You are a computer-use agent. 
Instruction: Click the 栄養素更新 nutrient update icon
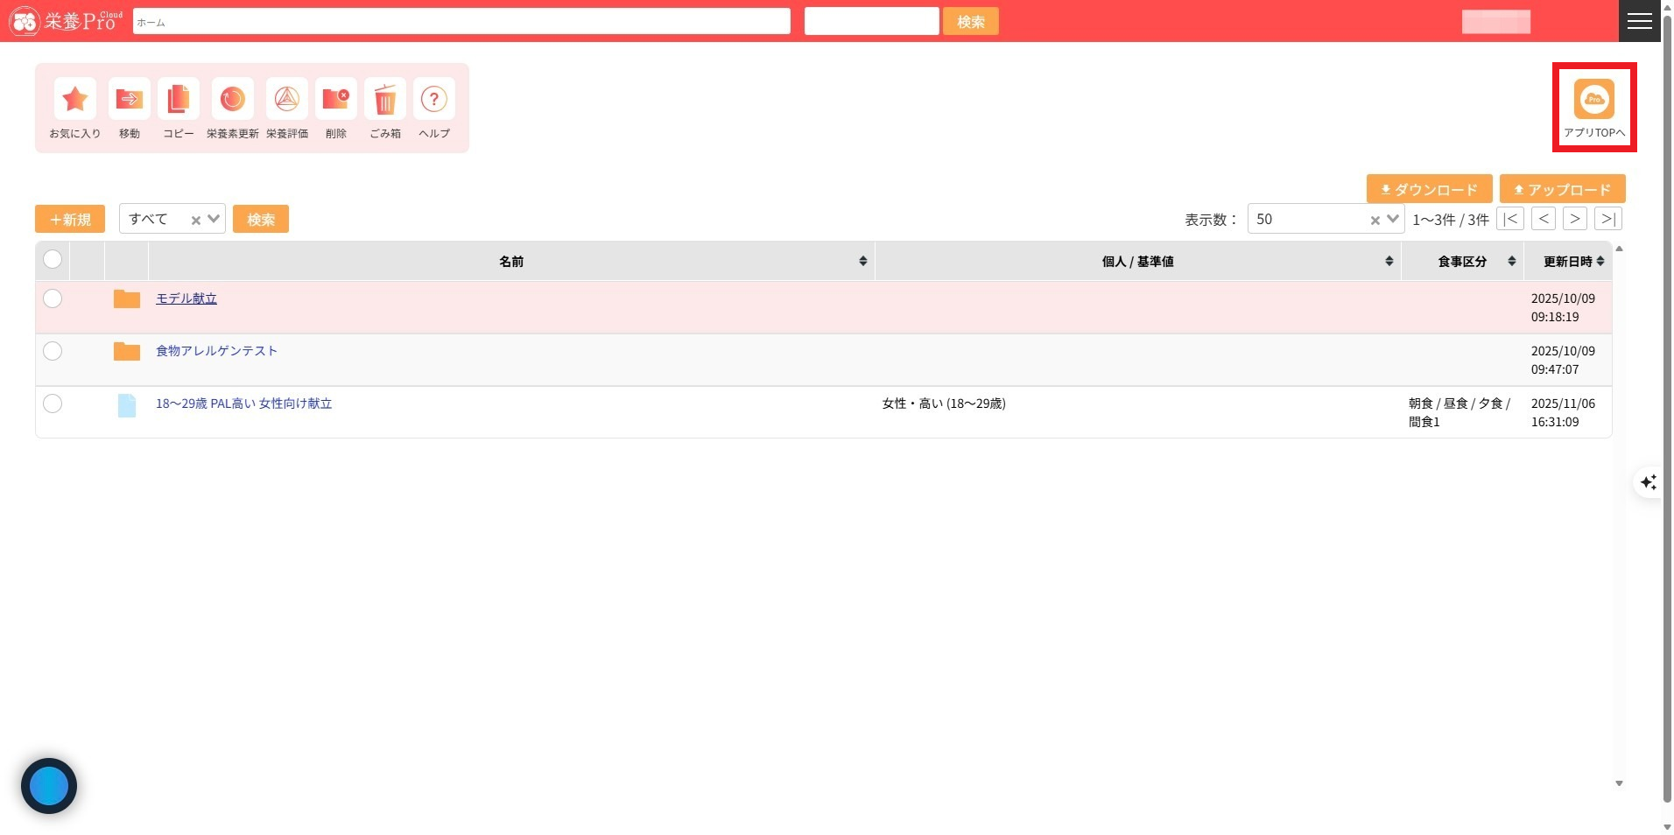click(x=232, y=100)
